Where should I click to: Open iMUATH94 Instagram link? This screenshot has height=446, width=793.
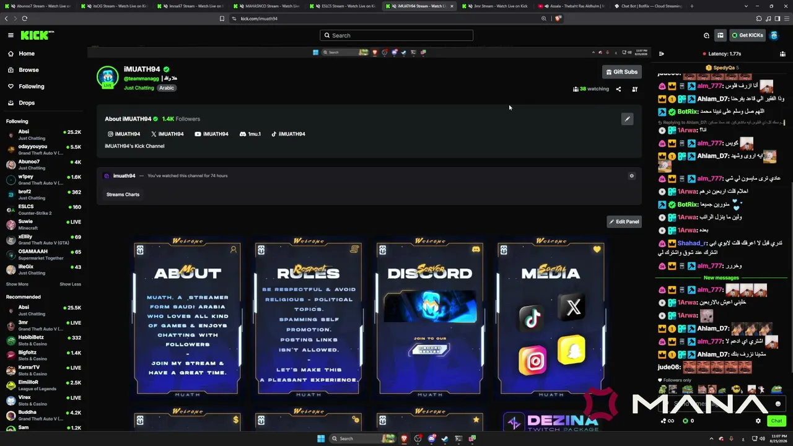[124, 134]
